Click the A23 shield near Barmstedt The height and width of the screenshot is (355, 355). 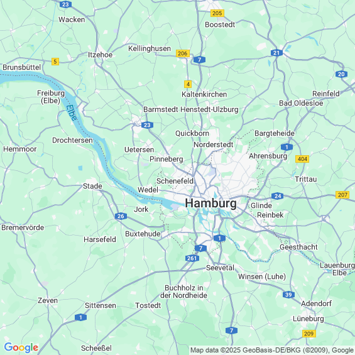(147, 125)
